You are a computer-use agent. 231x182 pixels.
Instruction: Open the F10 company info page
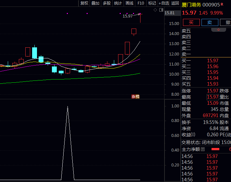[141, 3]
